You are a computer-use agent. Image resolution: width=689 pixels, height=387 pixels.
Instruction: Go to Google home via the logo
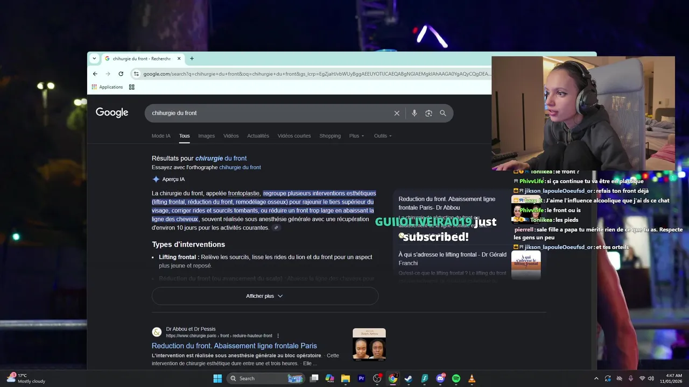(112, 112)
